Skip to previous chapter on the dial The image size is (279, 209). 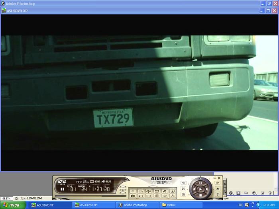point(194,189)
